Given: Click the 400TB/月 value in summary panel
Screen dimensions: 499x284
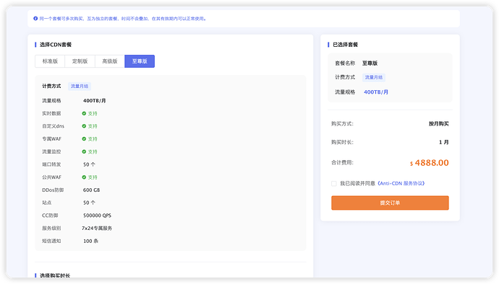Looking at the screenshot, I should [x=376, y=92].
